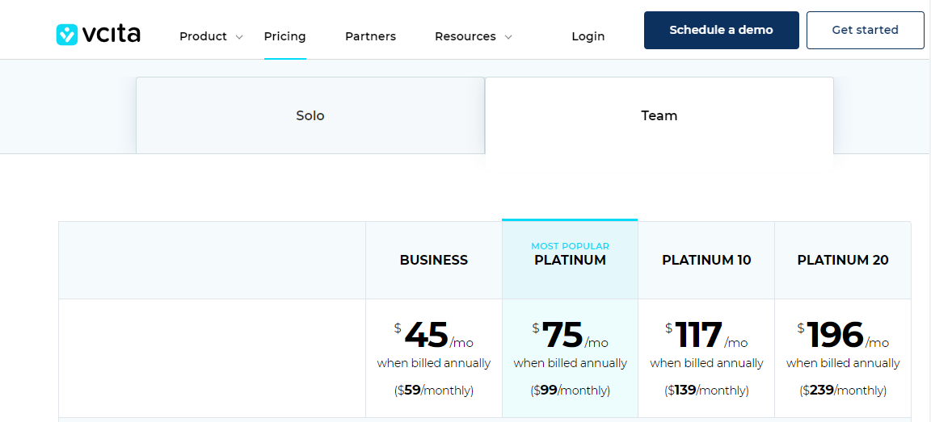The image size is (931, 422).
Task: Open the Product menu item
Action: (x=203, y=37)
